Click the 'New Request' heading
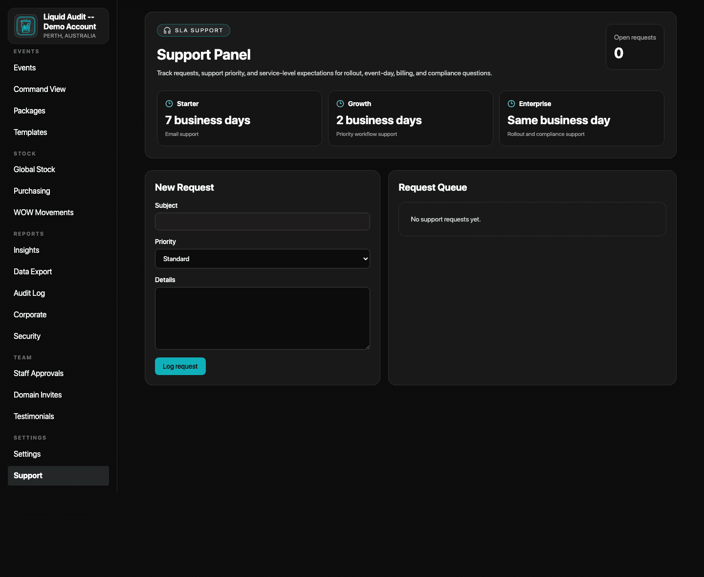This screenshot has height=577, width=704. pos(184,188)
